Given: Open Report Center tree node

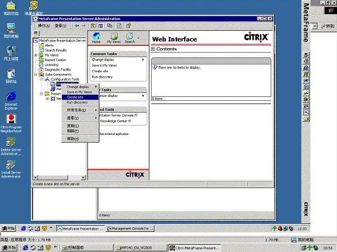Looking at the screenshot, I should [55, 60].
